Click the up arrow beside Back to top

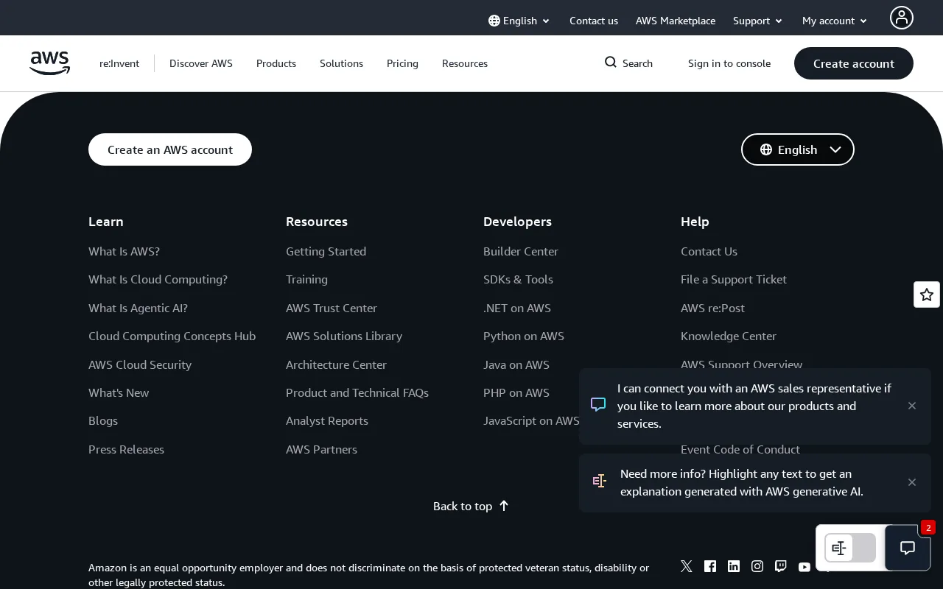coord(504,506)
